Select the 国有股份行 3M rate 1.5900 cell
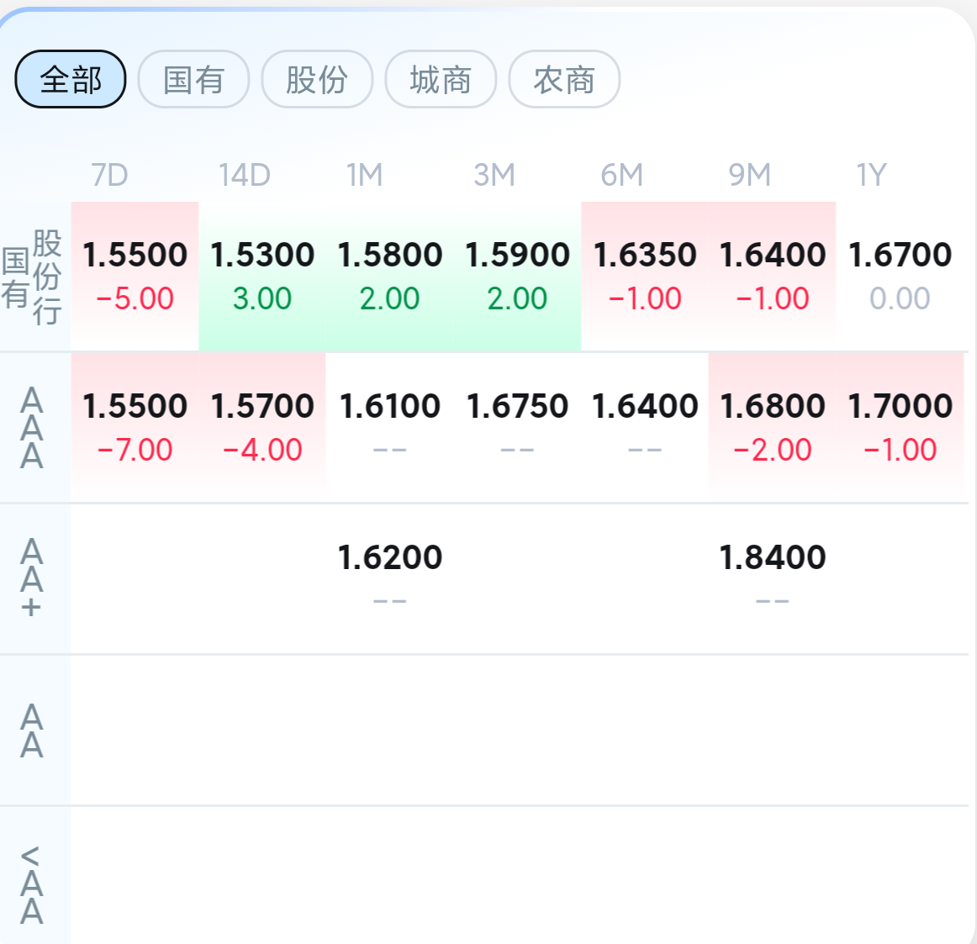 517,276
